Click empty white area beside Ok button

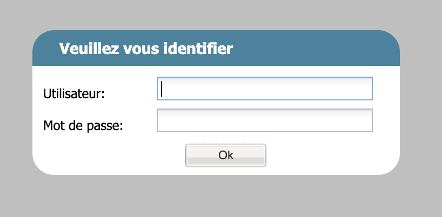(x=324, y=157)
